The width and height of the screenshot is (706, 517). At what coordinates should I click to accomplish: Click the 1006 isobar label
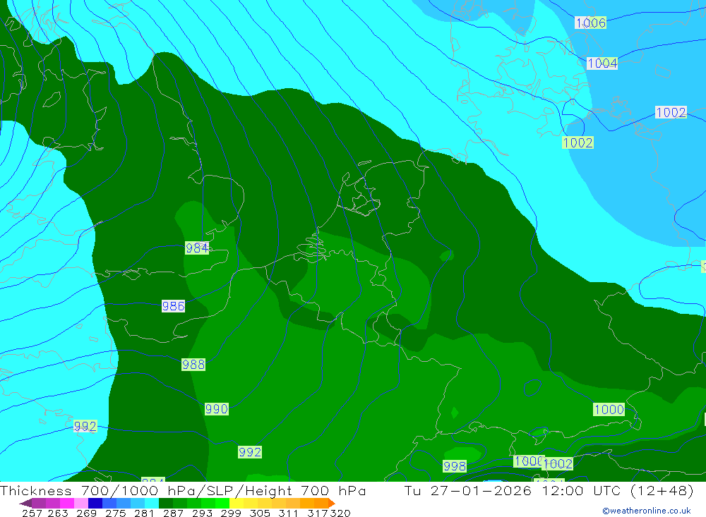[590, 23]
